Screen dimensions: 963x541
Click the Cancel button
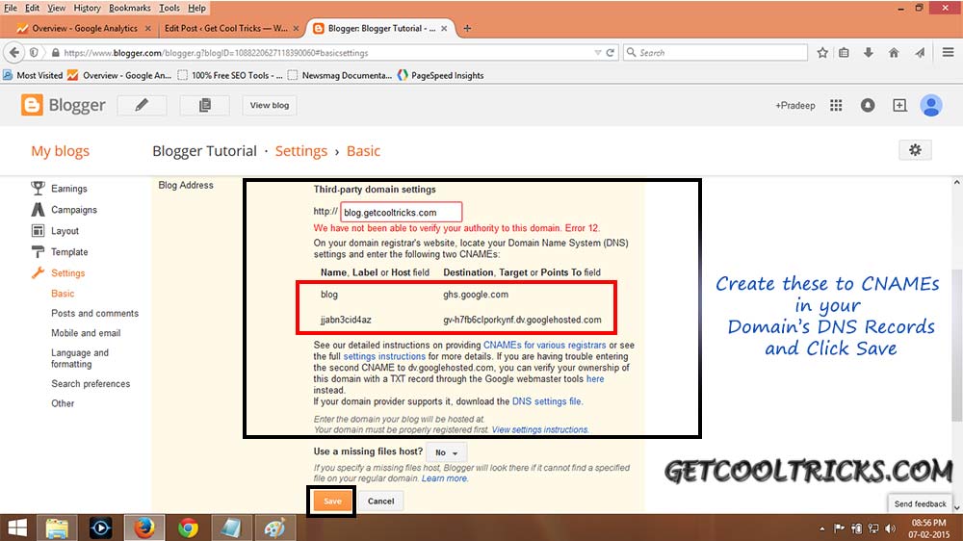380,502
